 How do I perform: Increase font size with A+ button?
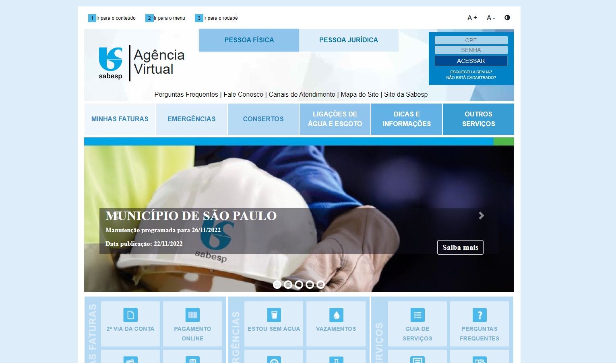coord(472,18)
